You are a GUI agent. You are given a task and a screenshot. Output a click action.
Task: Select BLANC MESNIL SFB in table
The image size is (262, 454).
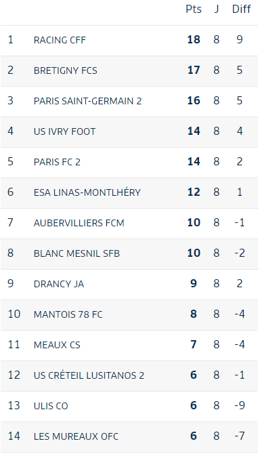(77, 253)
